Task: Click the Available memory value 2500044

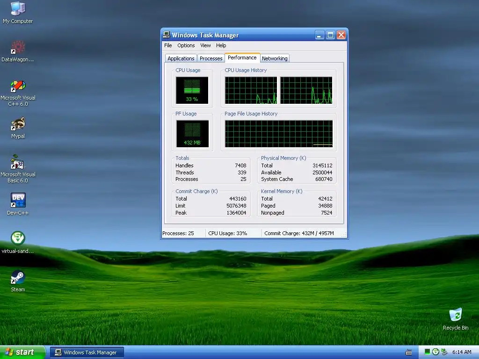Action: point(322,172)
